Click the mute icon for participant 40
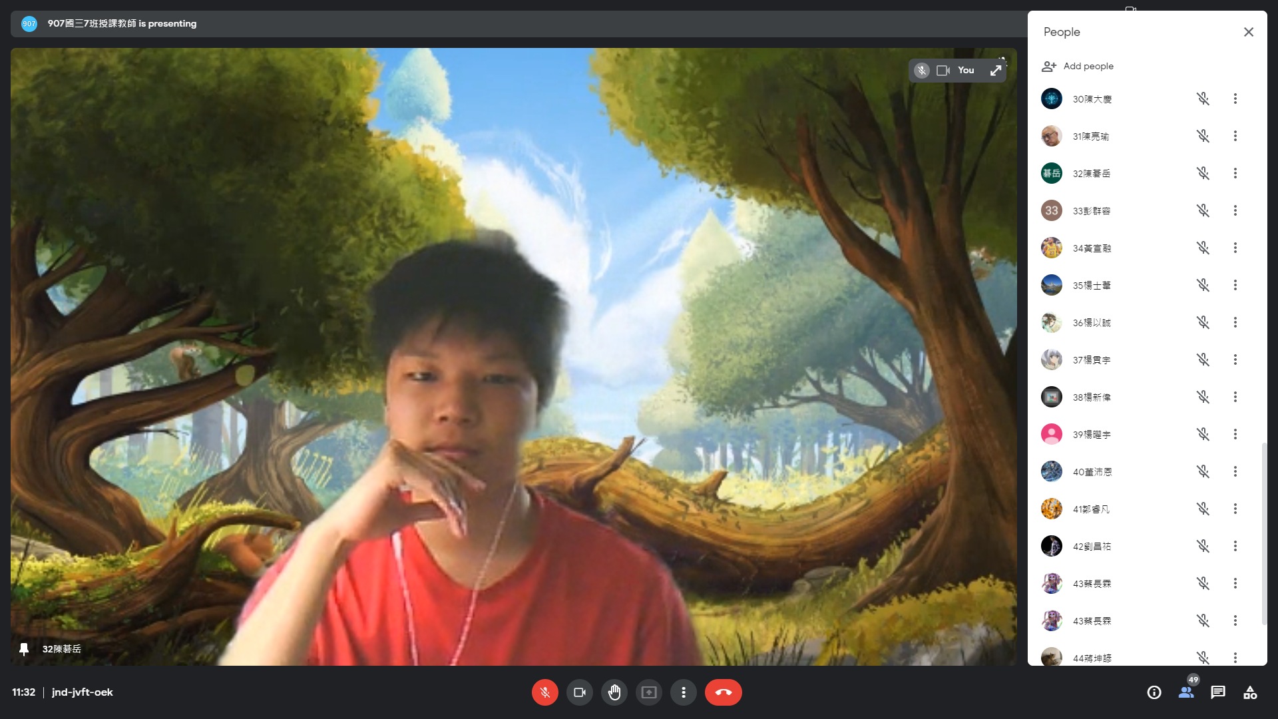 (x=1203, y=471)
